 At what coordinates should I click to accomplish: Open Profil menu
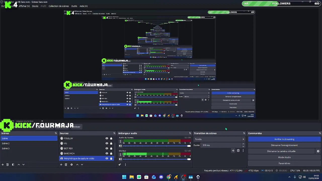[x=44, y=6]
